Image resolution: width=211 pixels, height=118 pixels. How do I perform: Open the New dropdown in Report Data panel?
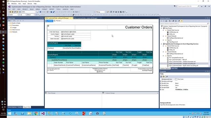coord(10,21)
